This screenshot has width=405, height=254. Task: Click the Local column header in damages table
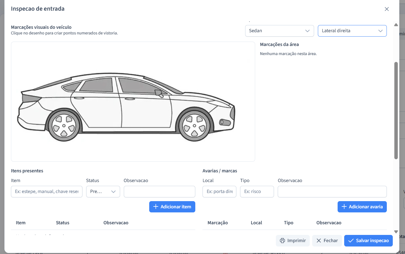(256, 223)
